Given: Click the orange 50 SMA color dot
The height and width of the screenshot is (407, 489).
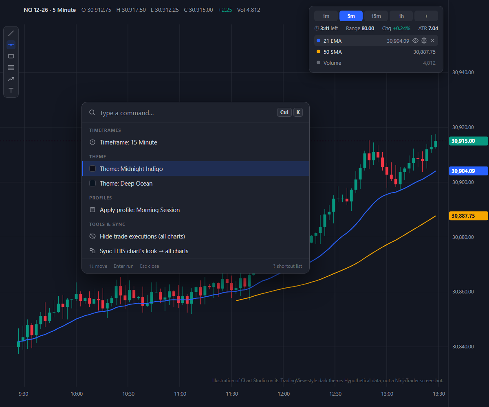Looking at the screenshot, I should click(318, 52).
